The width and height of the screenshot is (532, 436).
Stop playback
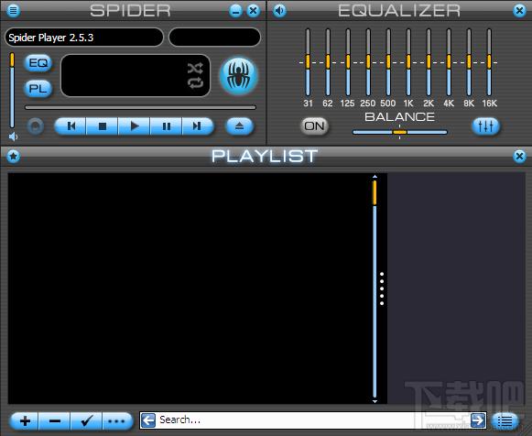(x=103, y=126)
